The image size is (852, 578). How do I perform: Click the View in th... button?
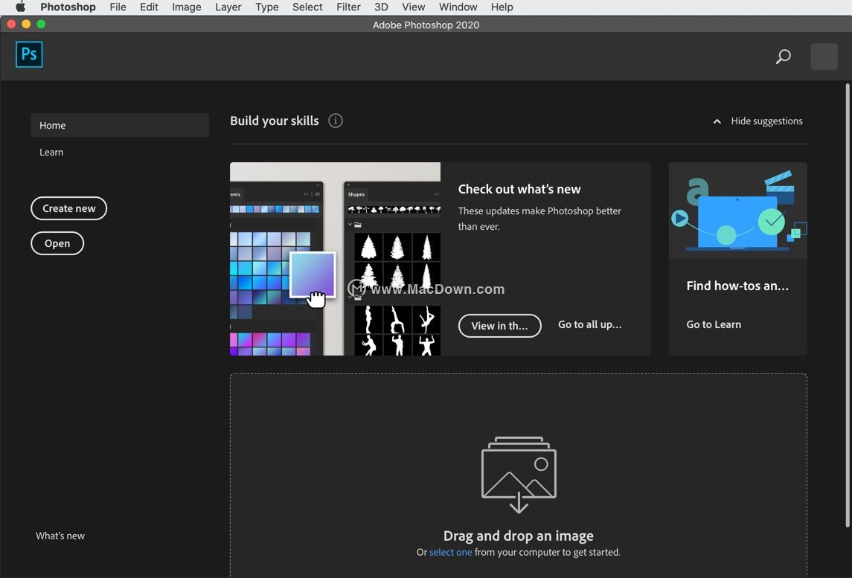pos(499,325)
